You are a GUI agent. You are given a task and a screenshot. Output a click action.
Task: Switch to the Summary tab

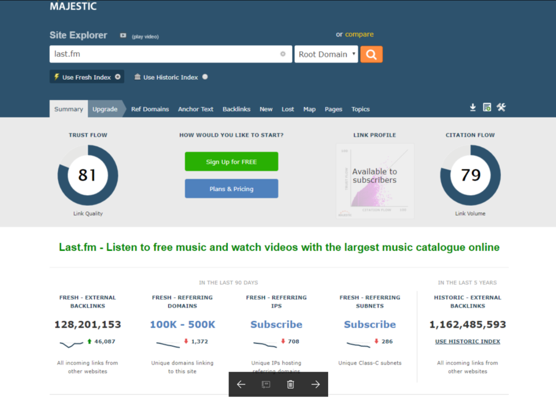pyautogui.click(x=69, y=109)
